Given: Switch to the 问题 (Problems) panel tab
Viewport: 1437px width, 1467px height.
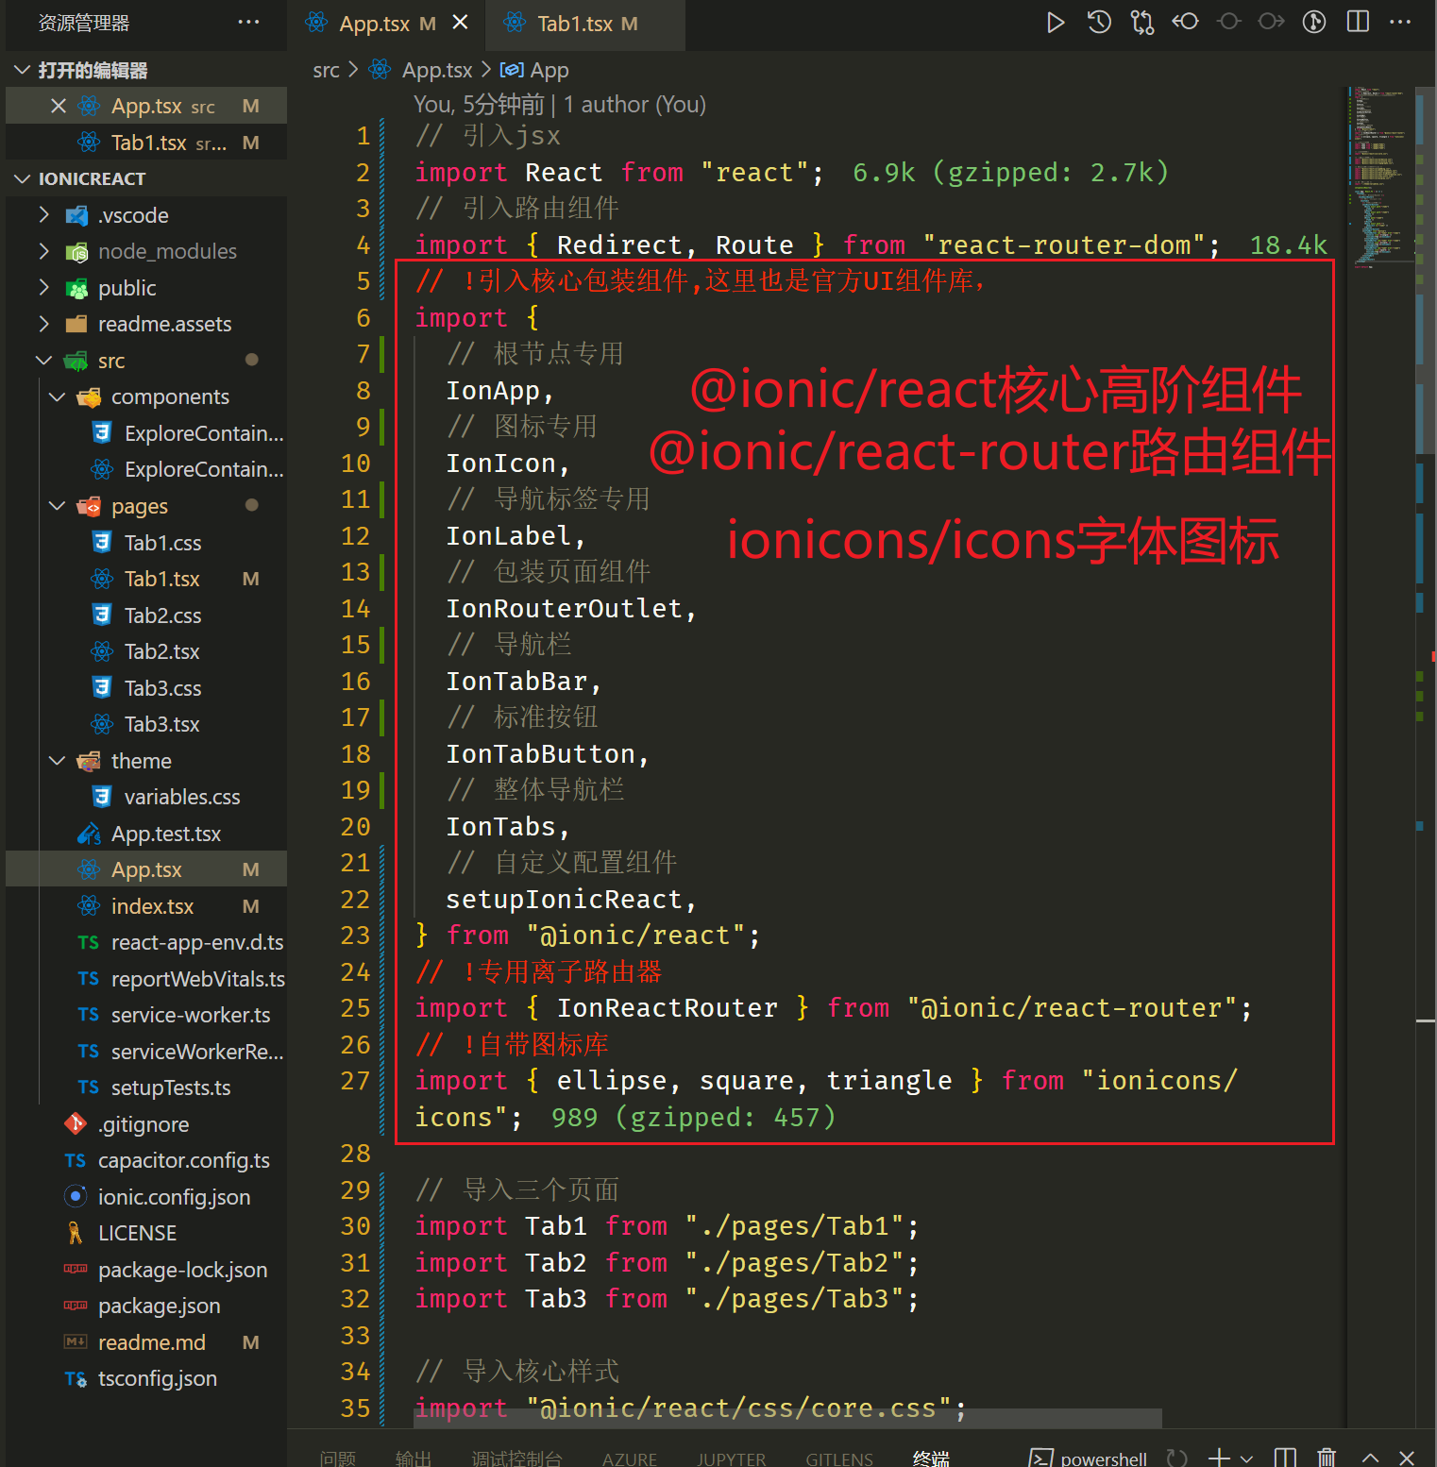Looking at the screenshot, I should pyautogui.click(x=337, y=1459).
